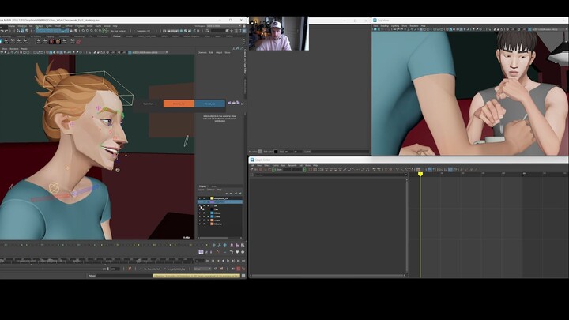
Task: Click the Top color swatch
Action: [260, 152]
